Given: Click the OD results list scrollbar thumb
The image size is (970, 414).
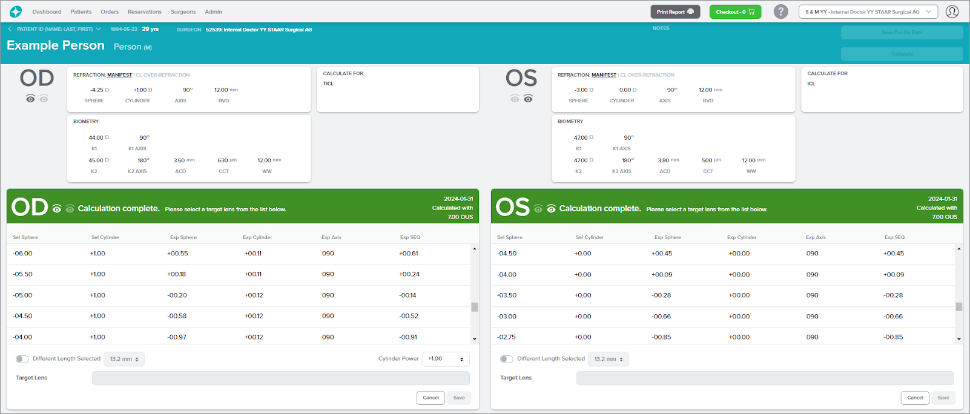Looking at the screenshot, I should click(x=475, y=307).
